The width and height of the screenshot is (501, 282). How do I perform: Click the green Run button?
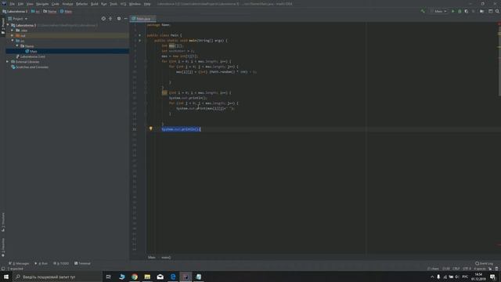(x=452, y=11)
